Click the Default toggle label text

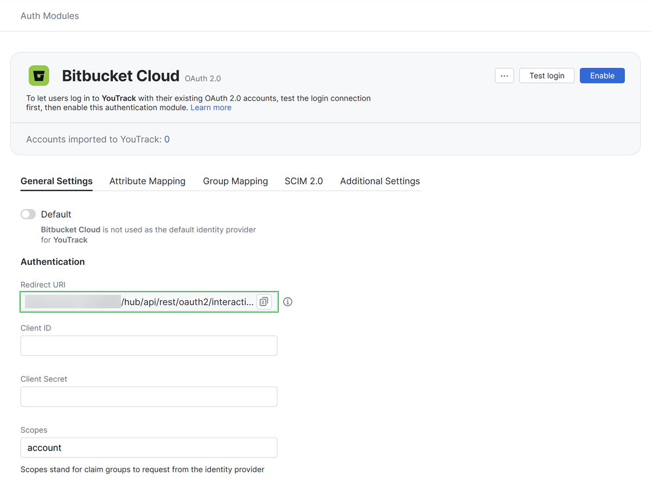[x=56, y=214]
